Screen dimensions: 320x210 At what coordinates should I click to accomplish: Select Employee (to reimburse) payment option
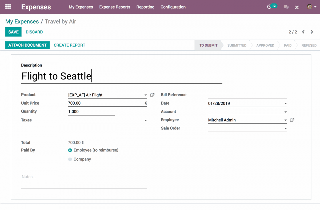click(70, 150)
